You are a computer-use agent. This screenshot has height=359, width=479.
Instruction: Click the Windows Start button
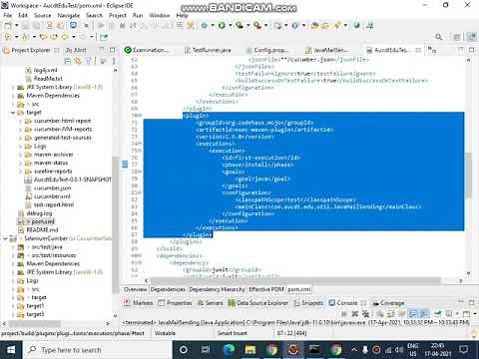pyautogui.click(x=11, y=350)
